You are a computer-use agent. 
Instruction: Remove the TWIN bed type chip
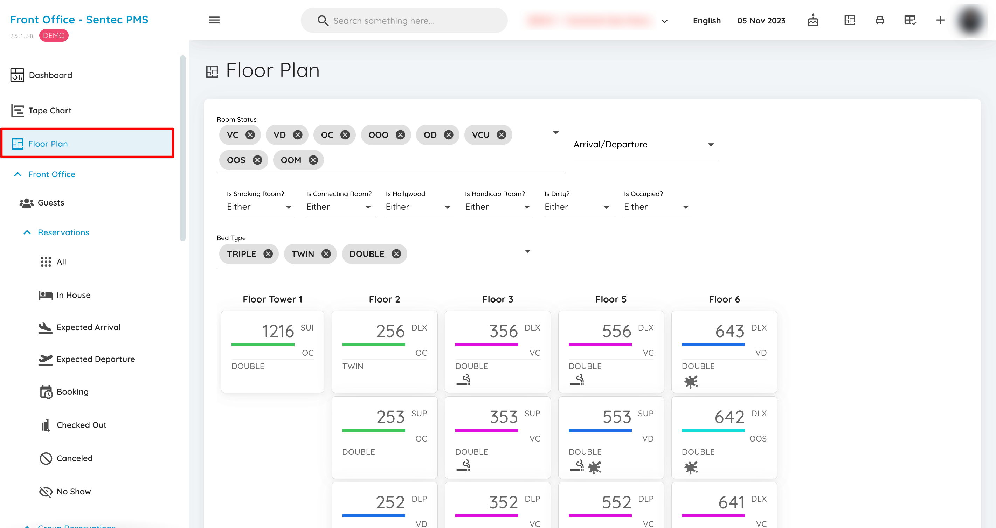click(326, 254)
